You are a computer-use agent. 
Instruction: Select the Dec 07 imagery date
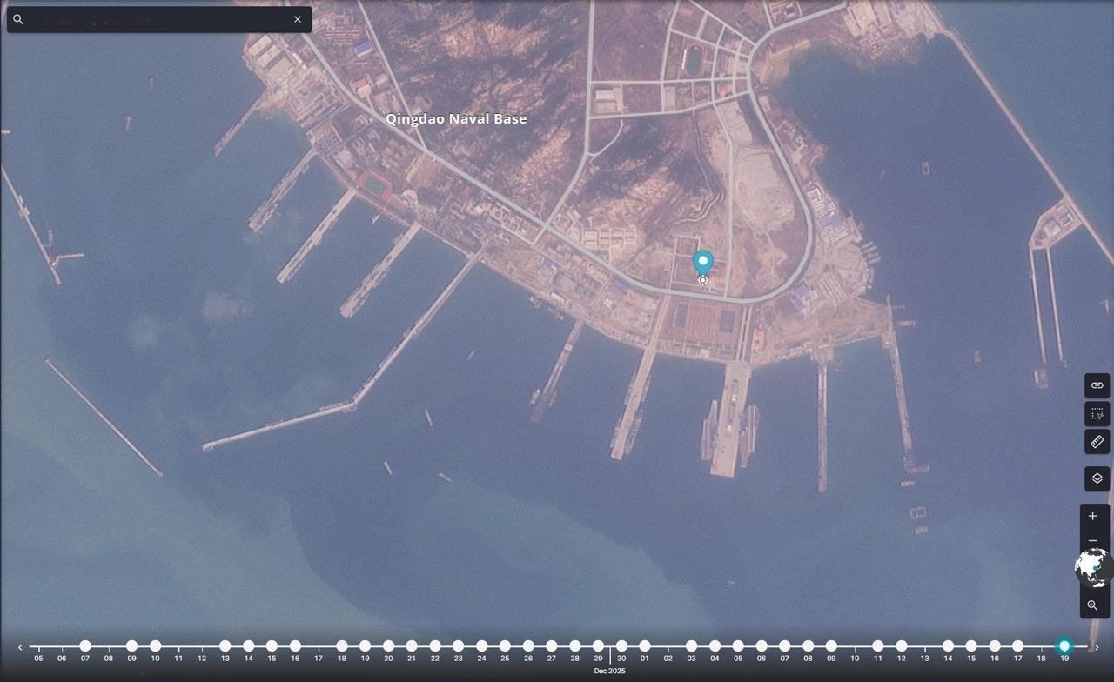(x=84, y=645)
